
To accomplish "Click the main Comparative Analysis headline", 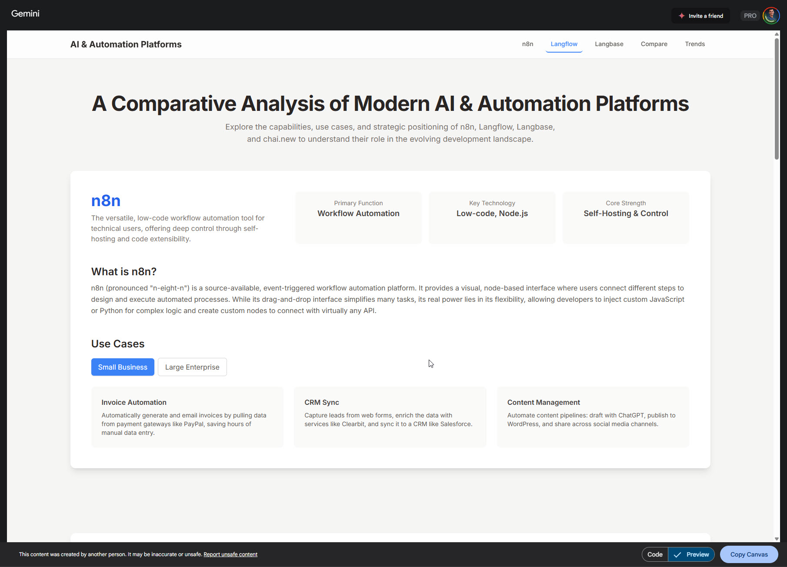I will pos(390,103).
